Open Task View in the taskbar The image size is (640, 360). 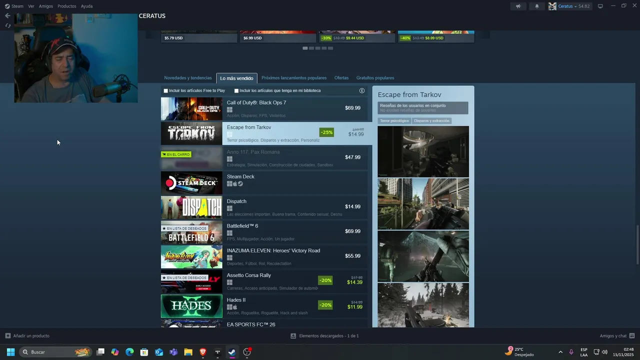click(100, 352)
